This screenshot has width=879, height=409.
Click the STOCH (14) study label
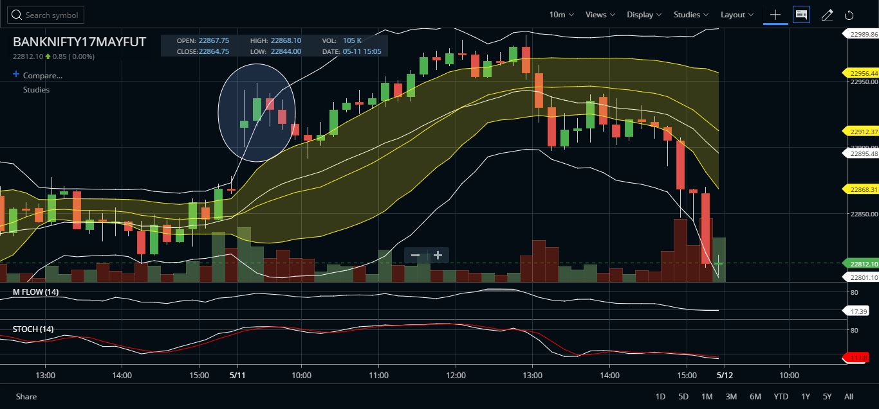pos(33,329)
